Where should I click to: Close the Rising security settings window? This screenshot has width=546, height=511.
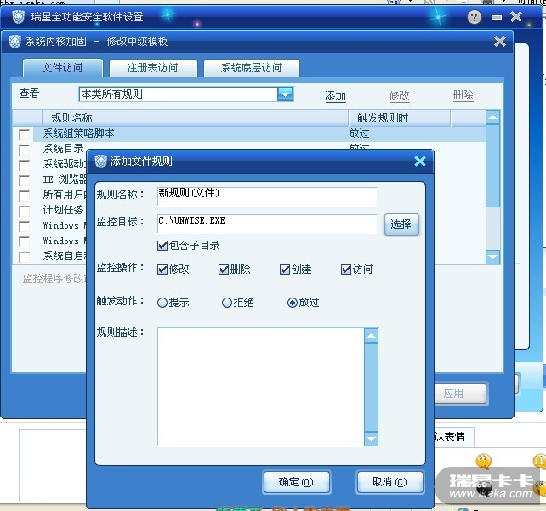point(516,16)
